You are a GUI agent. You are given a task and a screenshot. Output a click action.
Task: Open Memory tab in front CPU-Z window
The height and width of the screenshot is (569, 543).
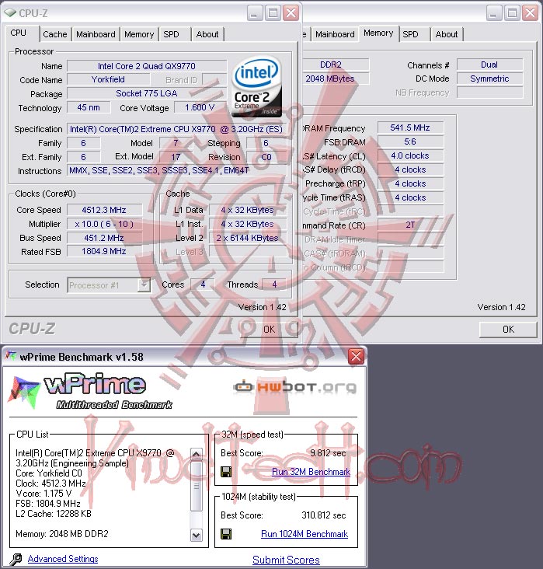coord(139,34)
